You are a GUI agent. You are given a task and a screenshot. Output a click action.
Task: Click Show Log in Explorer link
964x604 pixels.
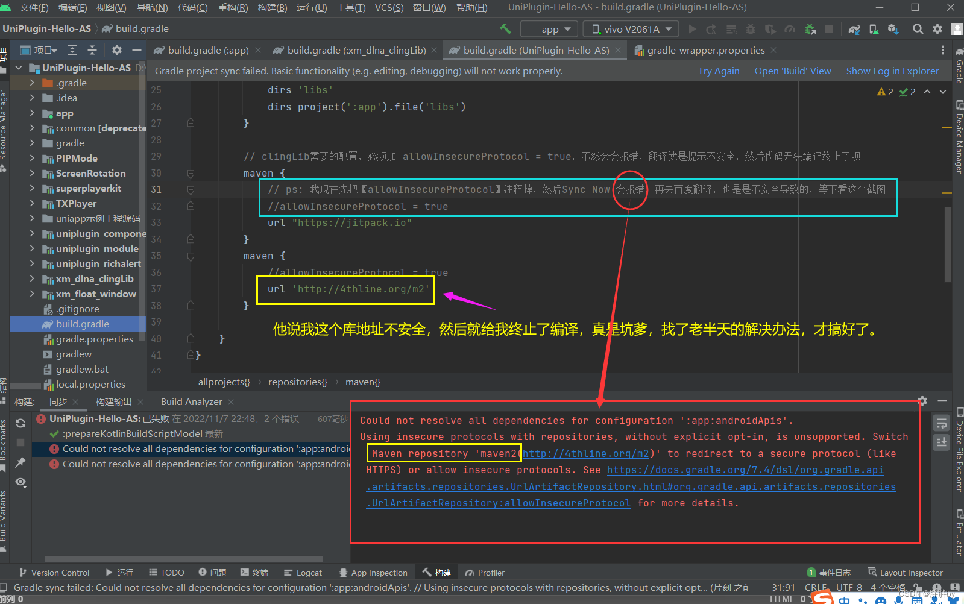892,71
